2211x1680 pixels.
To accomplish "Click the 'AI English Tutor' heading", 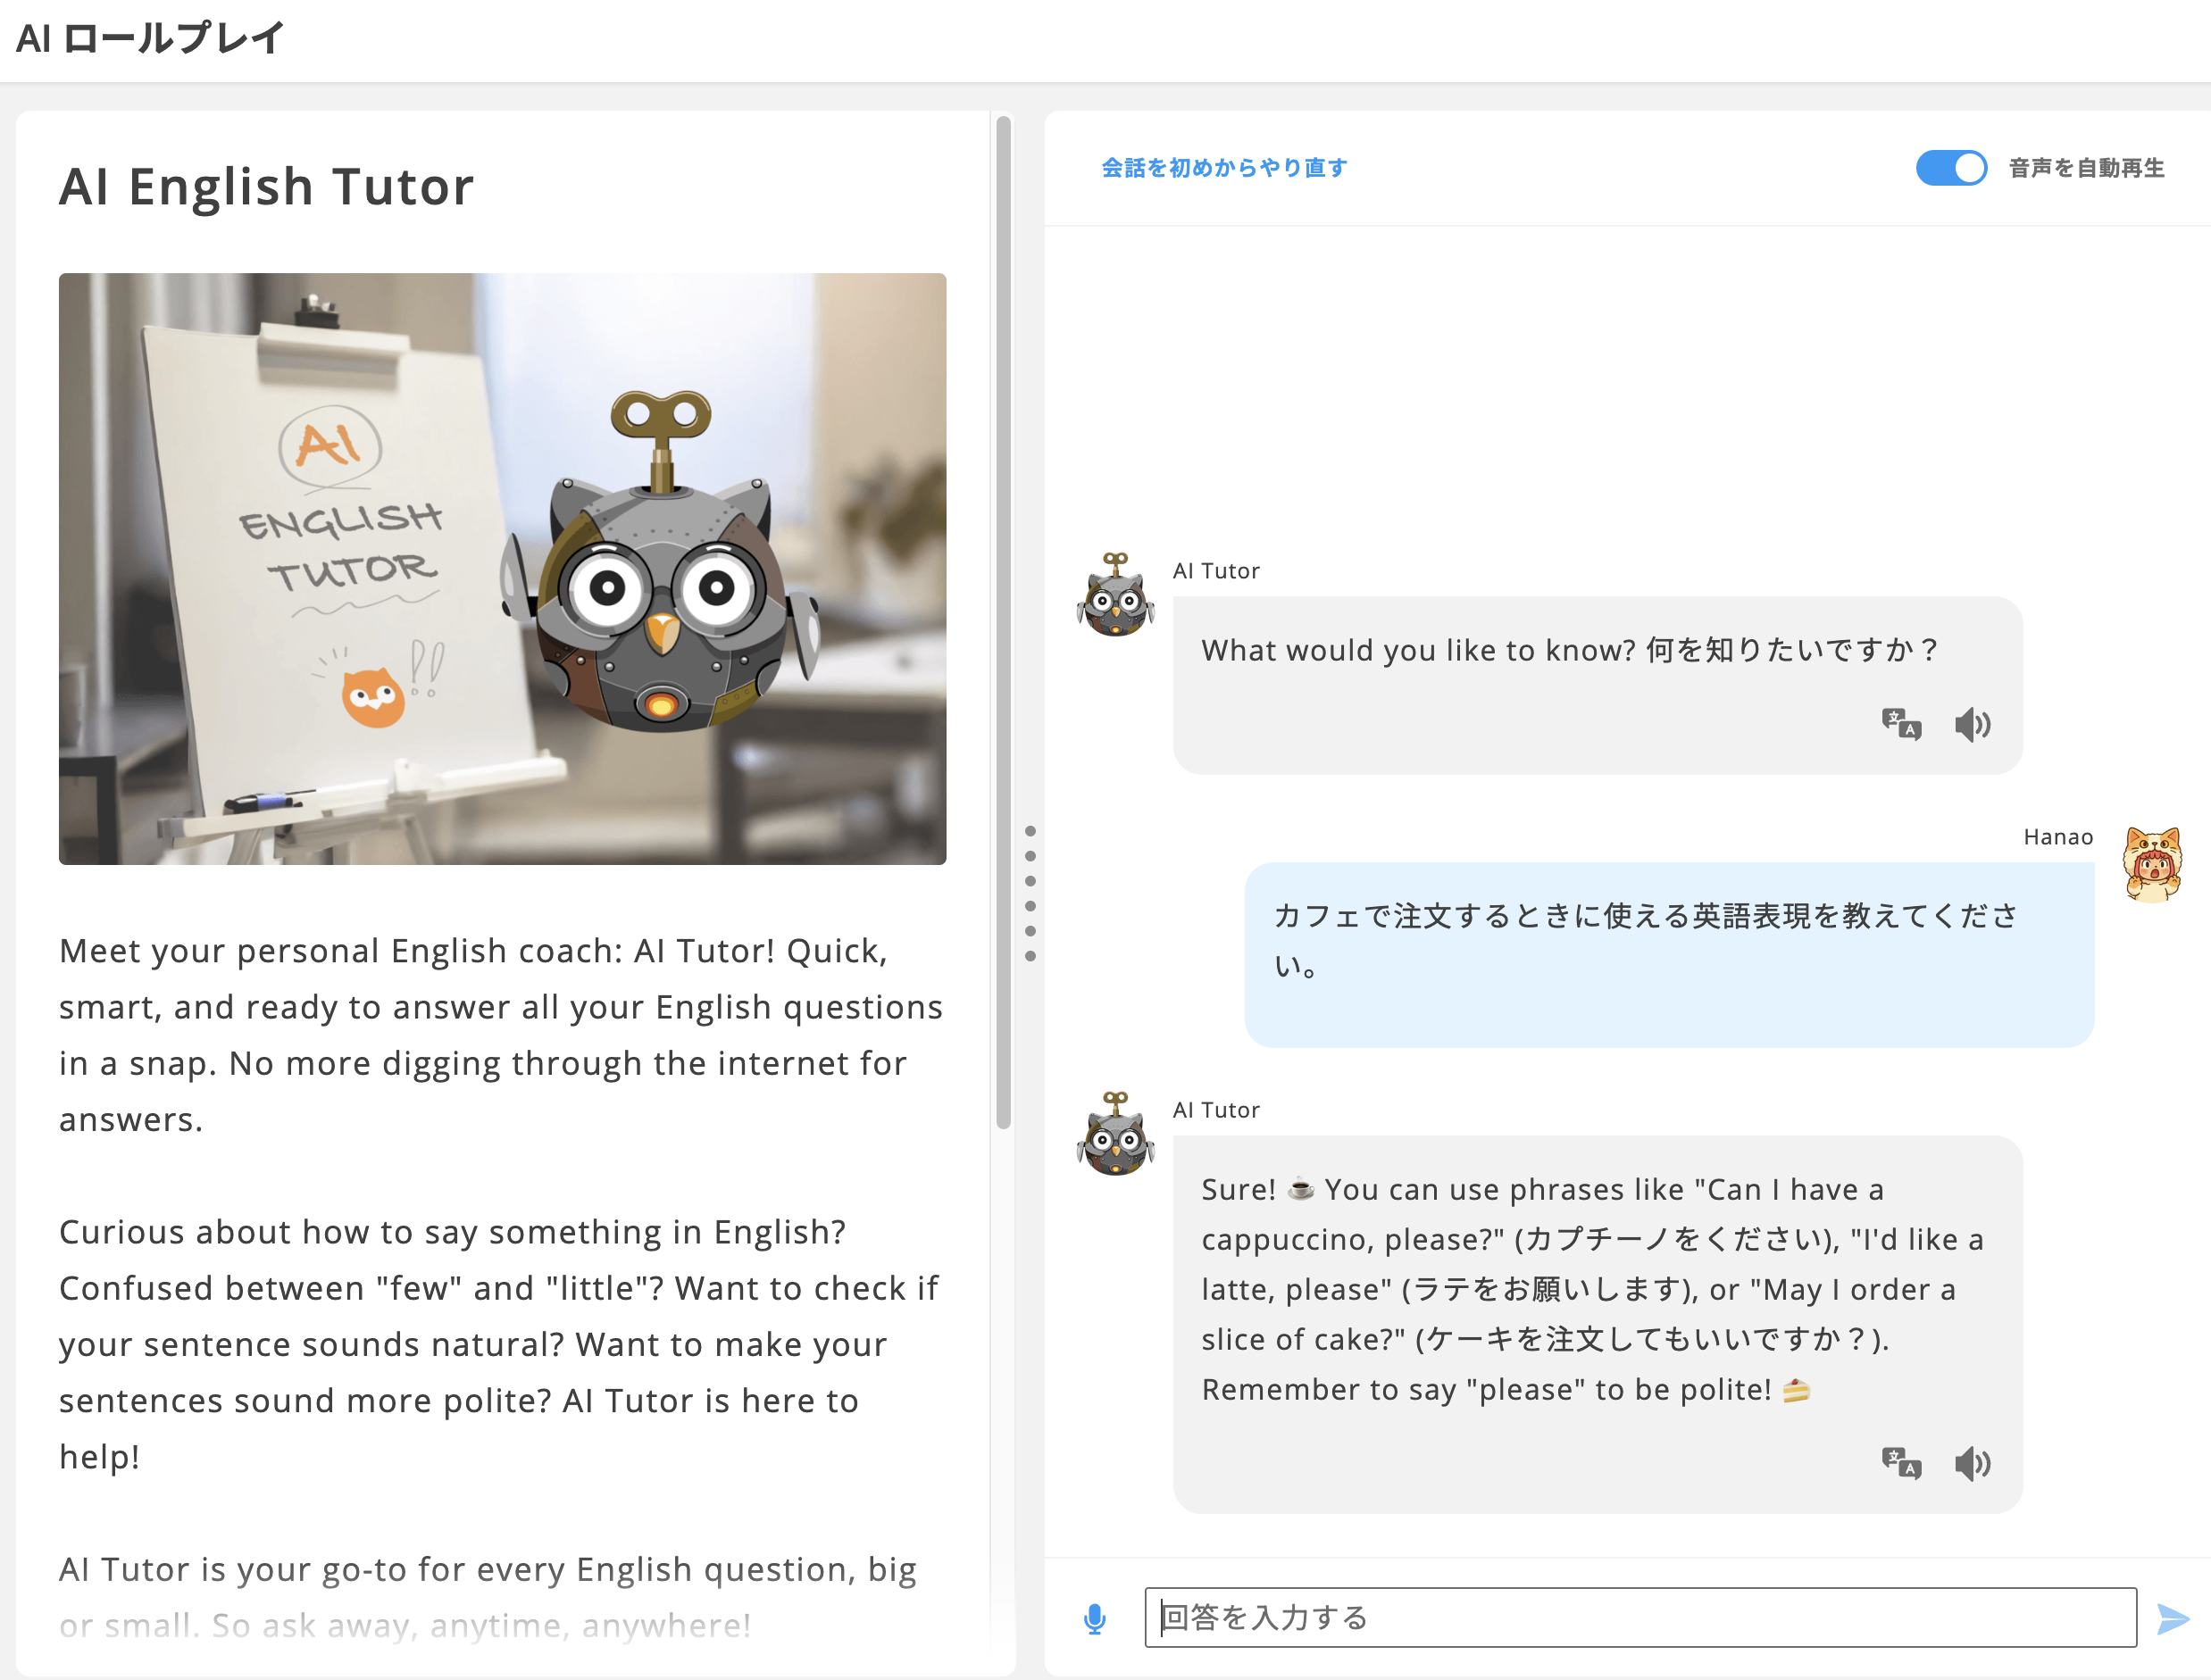I will 266,187.
